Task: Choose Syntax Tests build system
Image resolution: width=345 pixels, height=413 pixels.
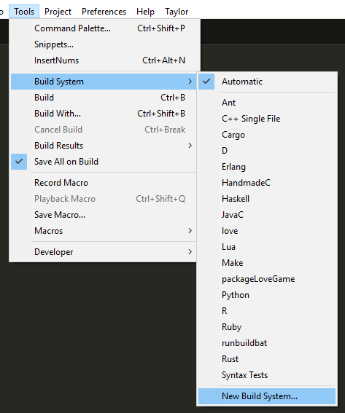Action: click(267, 375)
